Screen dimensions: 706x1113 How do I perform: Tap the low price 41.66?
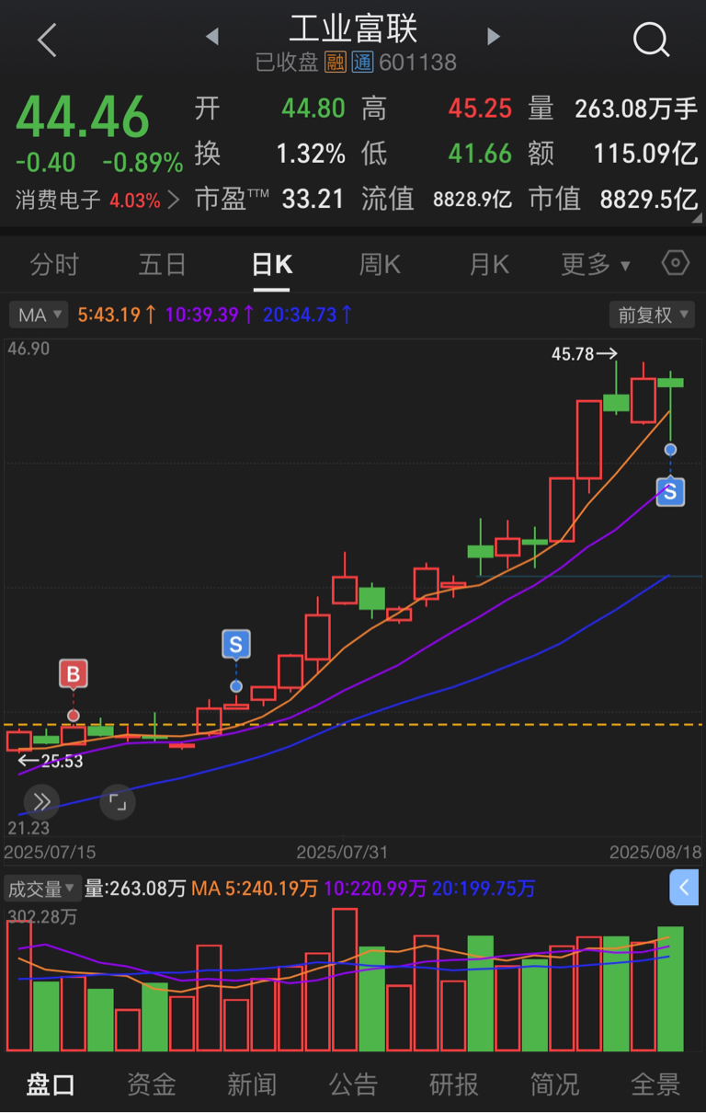click(480, 153)
